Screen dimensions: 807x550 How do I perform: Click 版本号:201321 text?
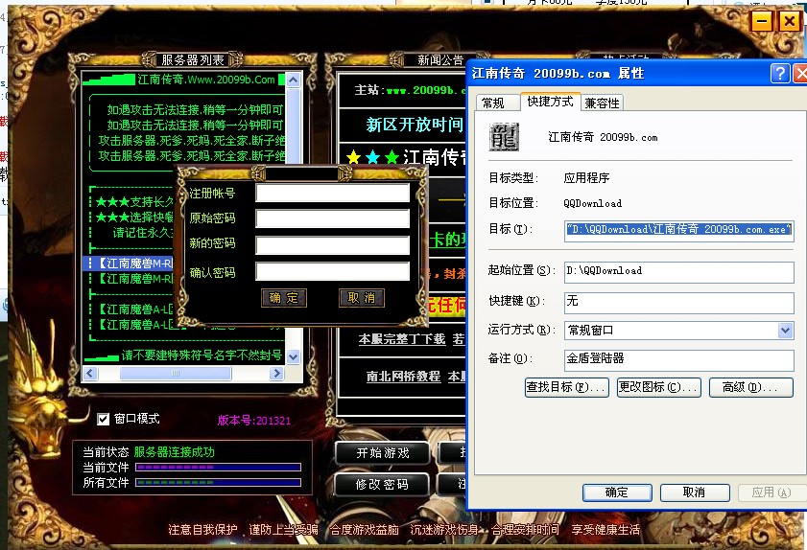[253, 421]
